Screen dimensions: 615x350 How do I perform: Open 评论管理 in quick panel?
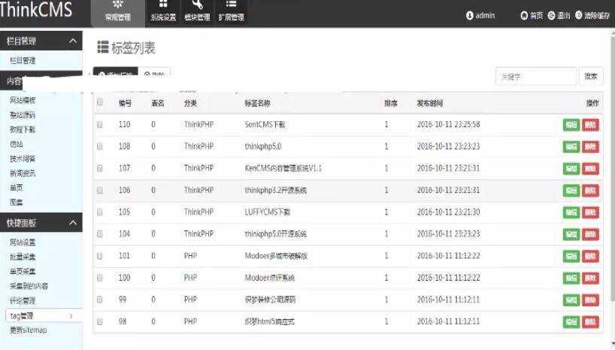point(23,301)
